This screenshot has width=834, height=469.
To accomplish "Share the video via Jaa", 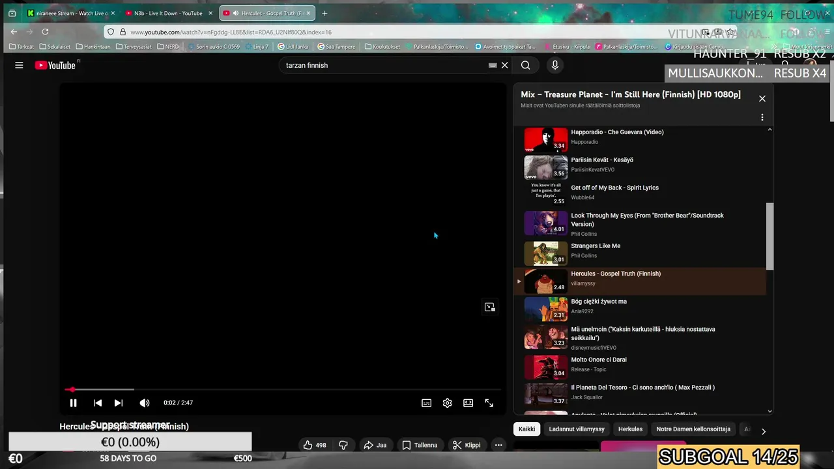I will pyautogui.click(x=375, y=445).
